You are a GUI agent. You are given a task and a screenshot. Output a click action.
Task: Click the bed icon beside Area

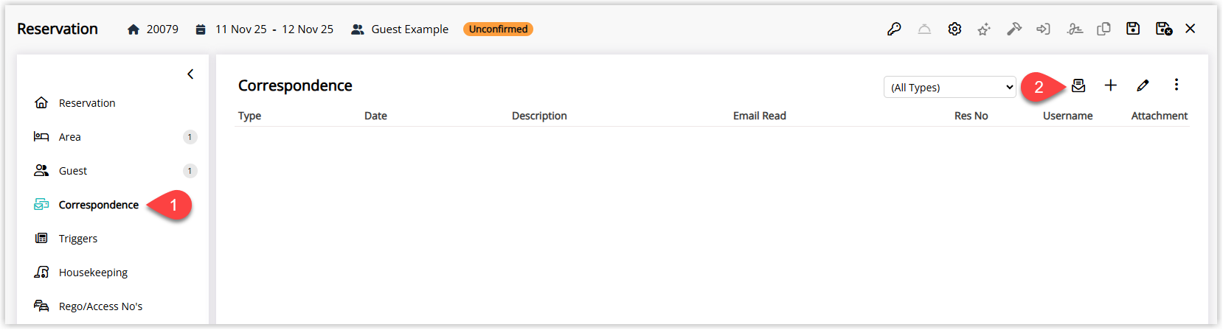point(41,136)
